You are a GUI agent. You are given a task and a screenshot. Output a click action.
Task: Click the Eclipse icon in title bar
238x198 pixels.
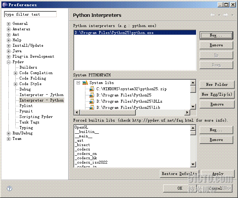[x=5, y=5]
